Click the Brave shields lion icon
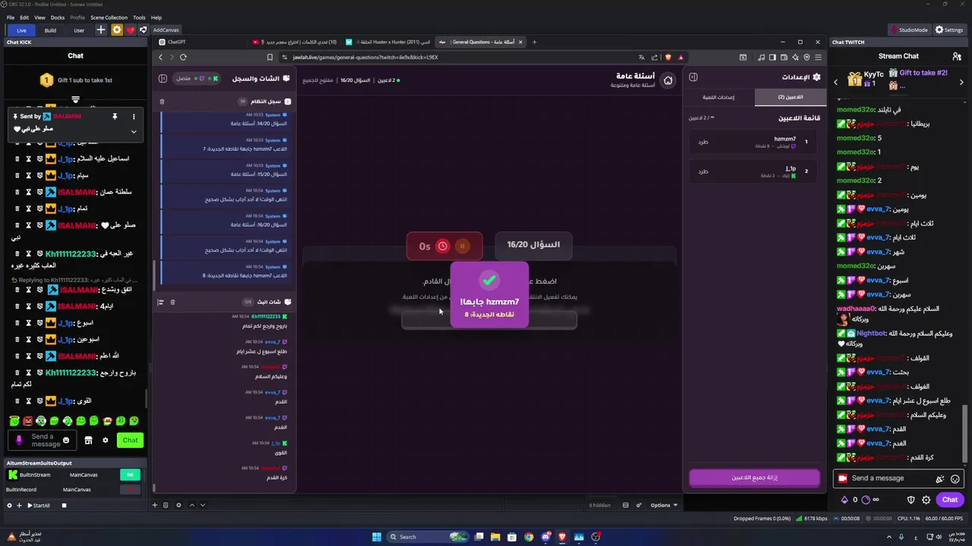Image resolution: width=972 pixels, height=546 pixels. [x=668, y=57]
